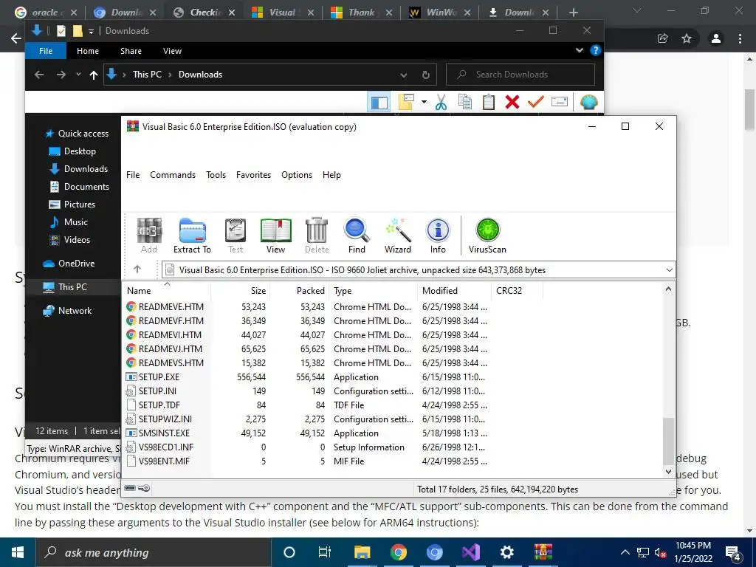Click the CRC32 column header
Viewport: 756px width, 567px height.
tap(518, 291)
